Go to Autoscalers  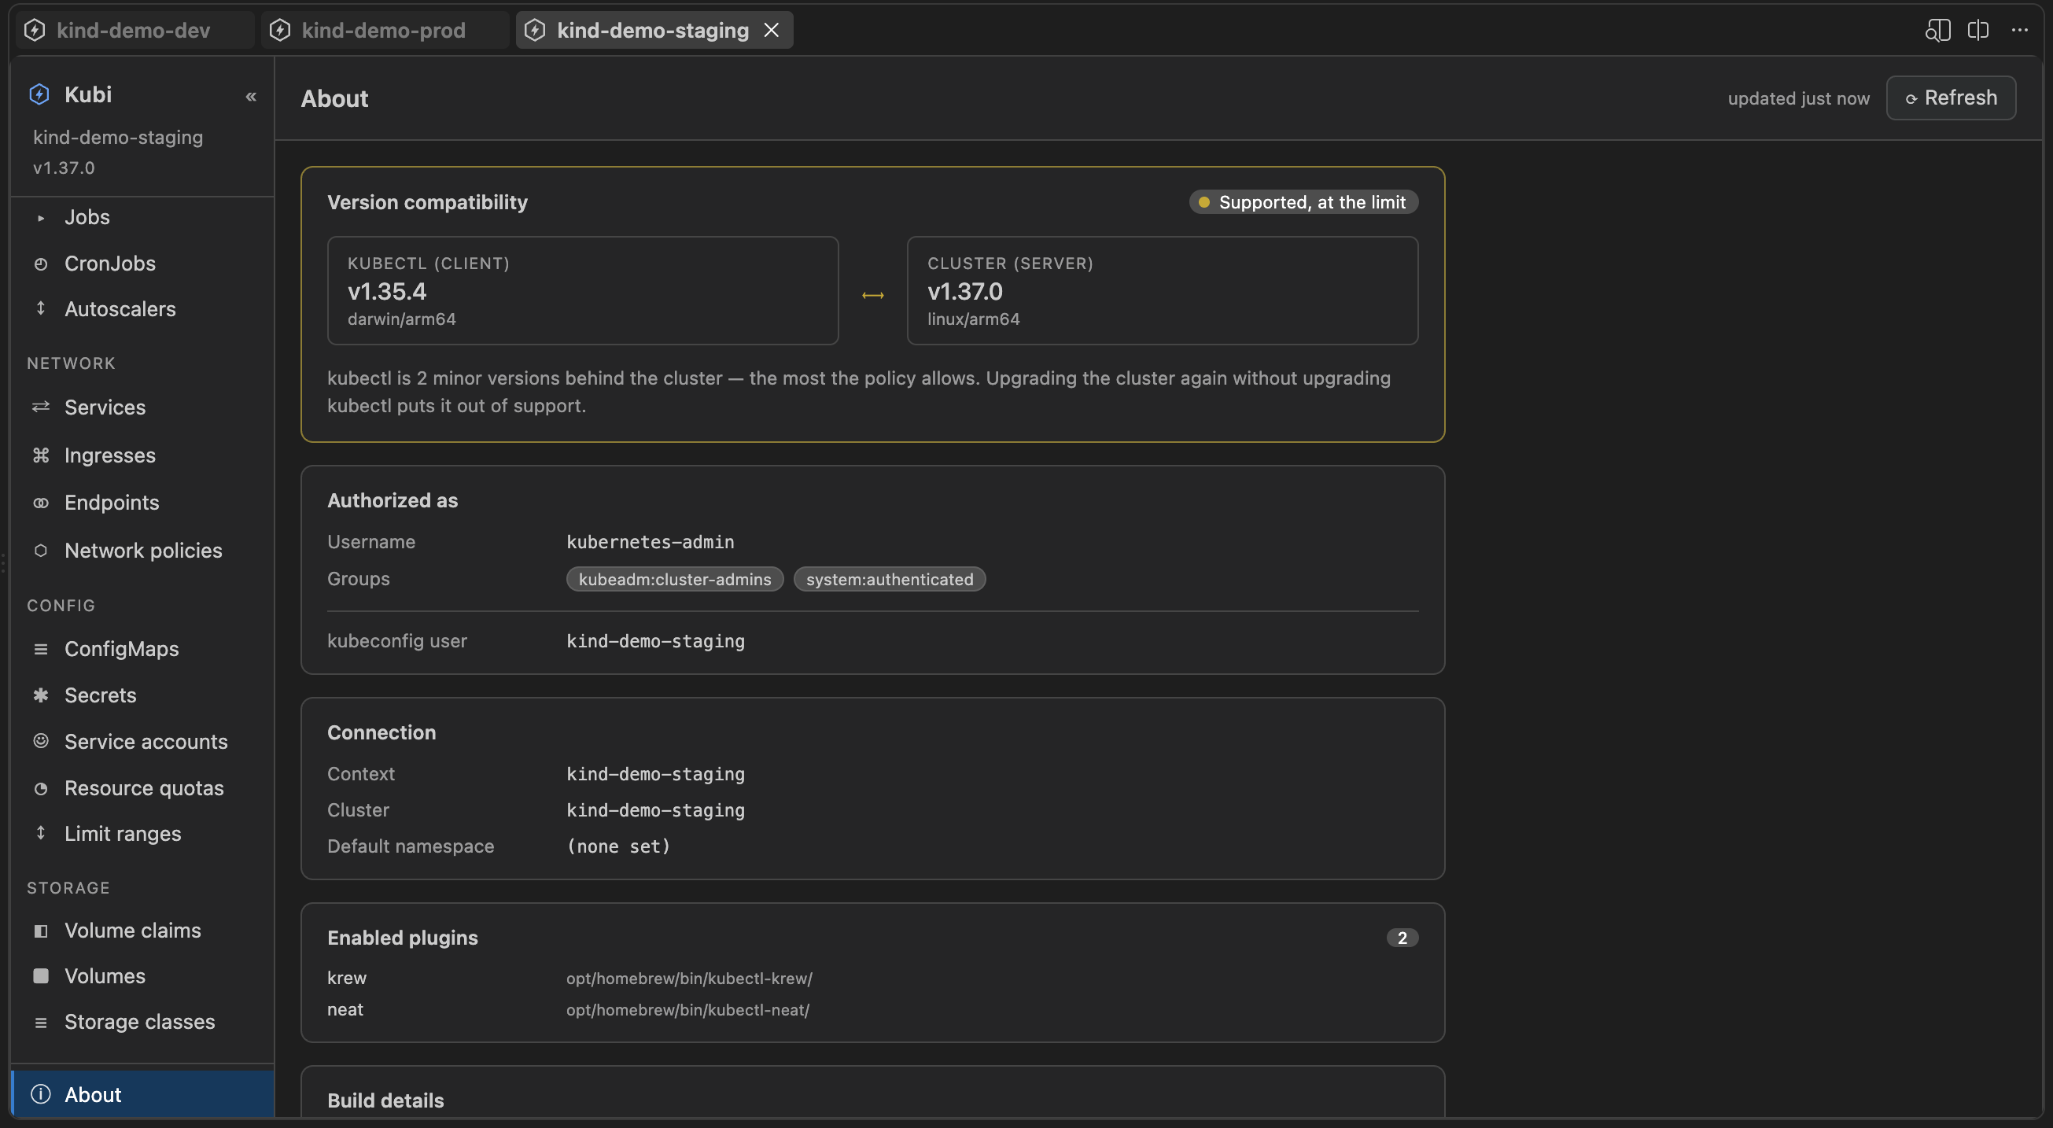[x=142, y=308]
